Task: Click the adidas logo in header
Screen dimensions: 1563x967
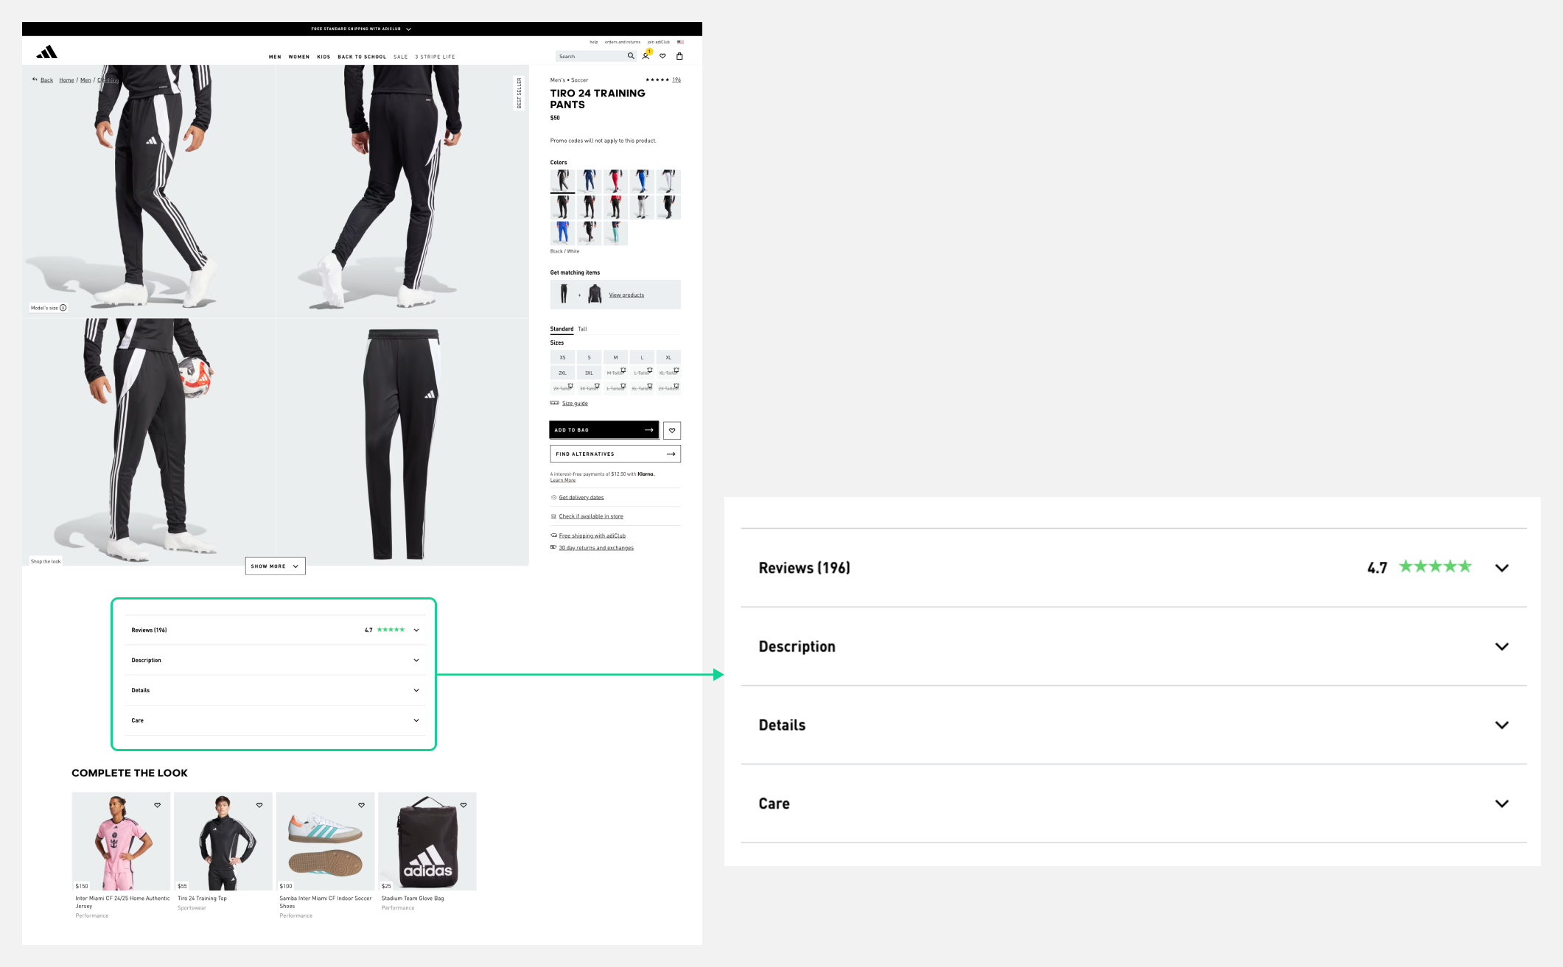Action: tap(47, 52)
